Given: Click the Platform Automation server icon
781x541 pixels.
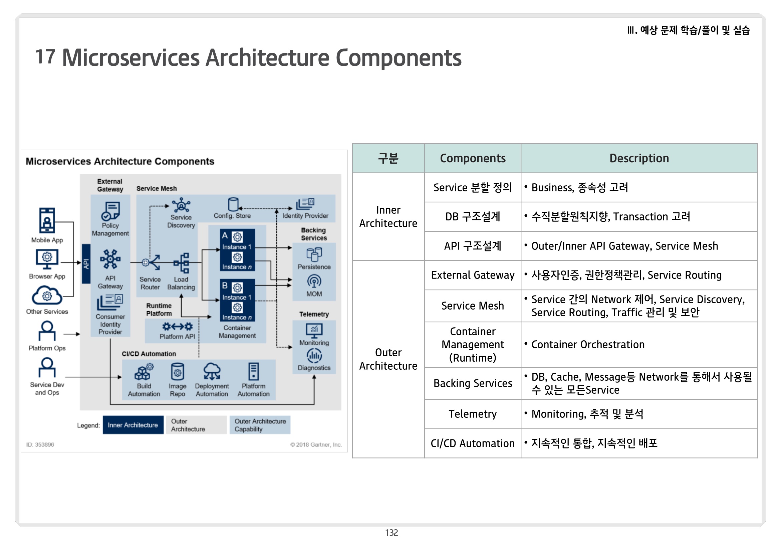Looking at the screenshot, I should point(253,372).
